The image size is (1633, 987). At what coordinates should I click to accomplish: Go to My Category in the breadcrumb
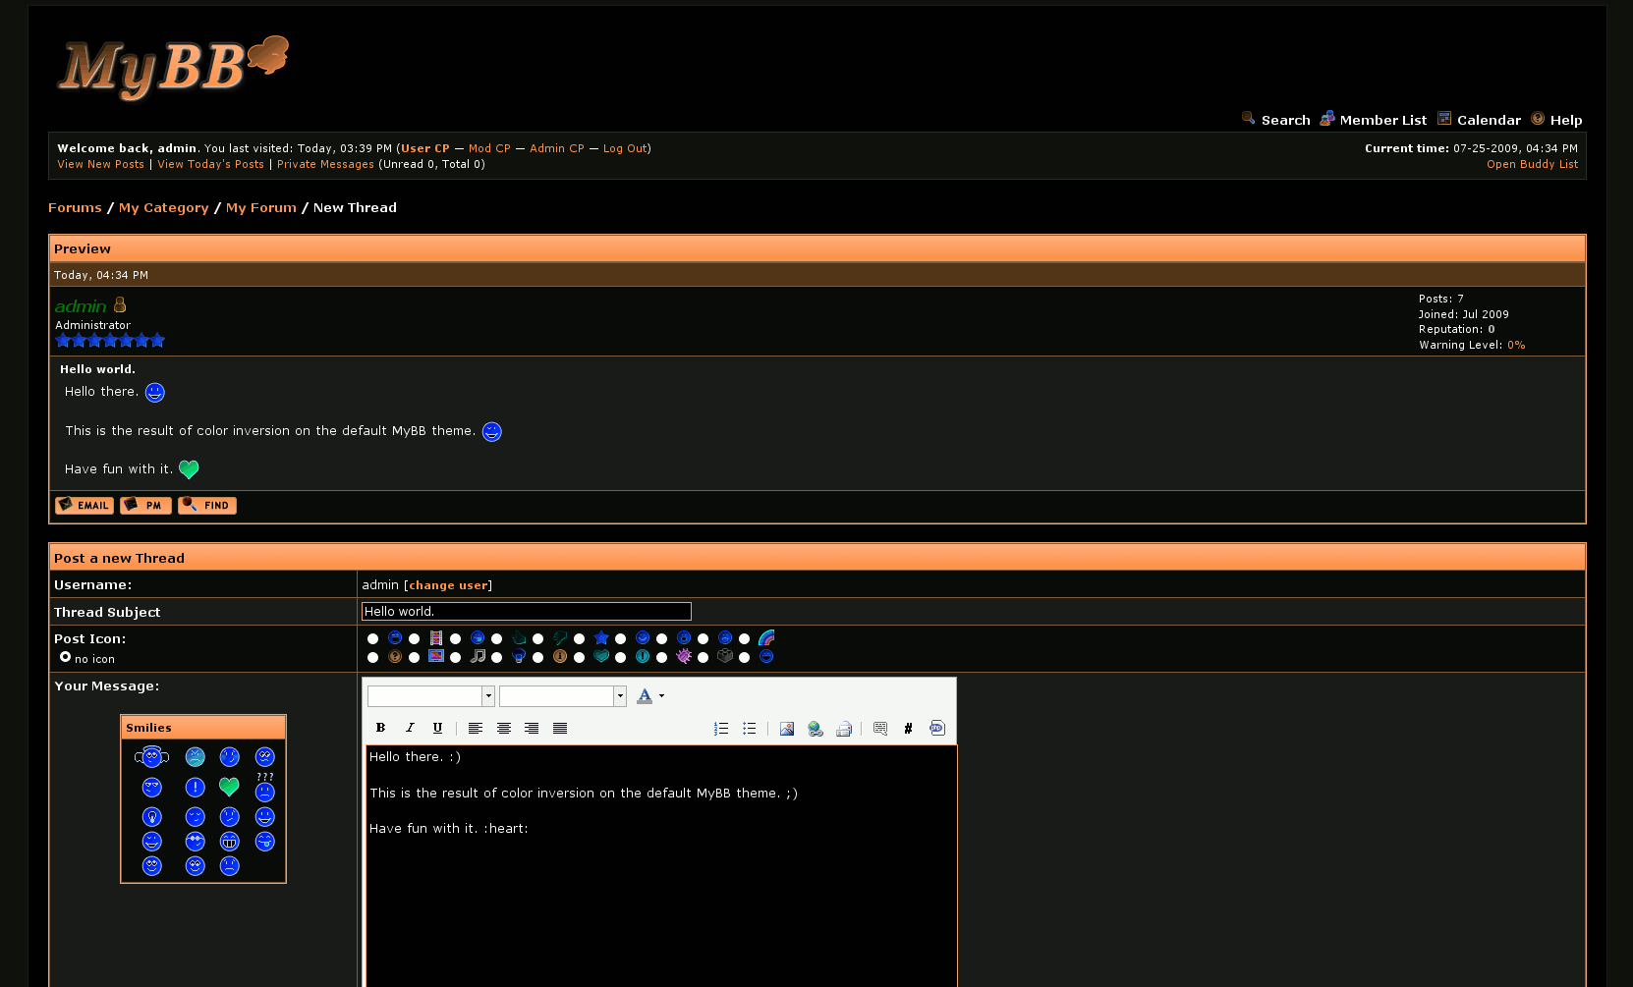(x=164, y=208)
